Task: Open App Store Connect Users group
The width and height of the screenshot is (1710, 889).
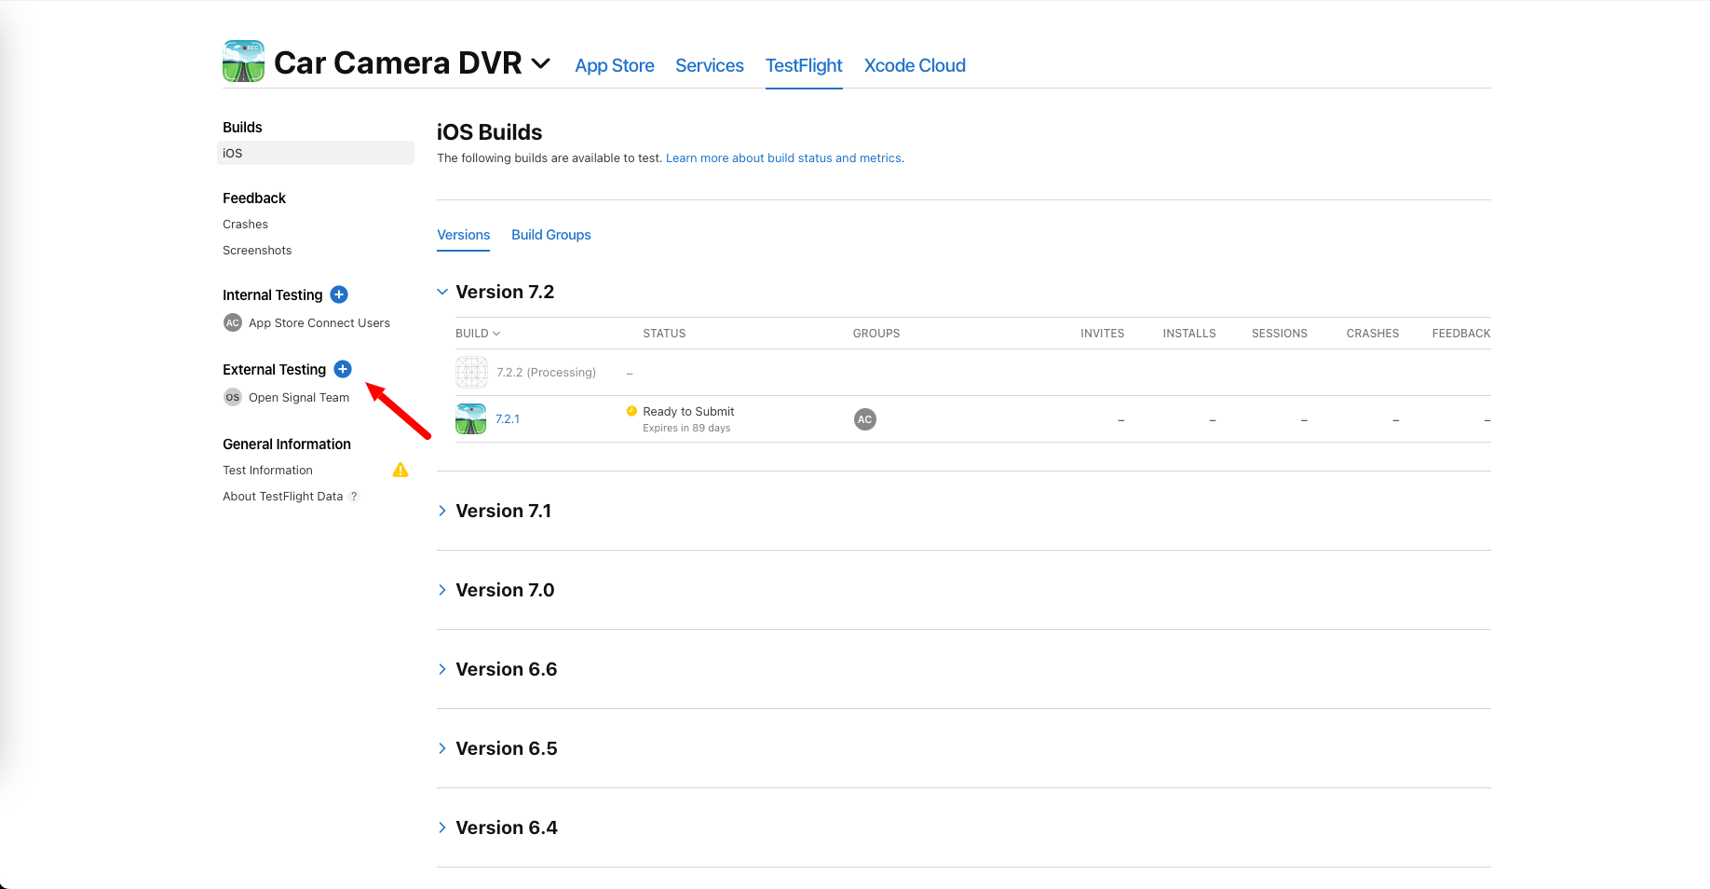Action: (x=319, y=323)
